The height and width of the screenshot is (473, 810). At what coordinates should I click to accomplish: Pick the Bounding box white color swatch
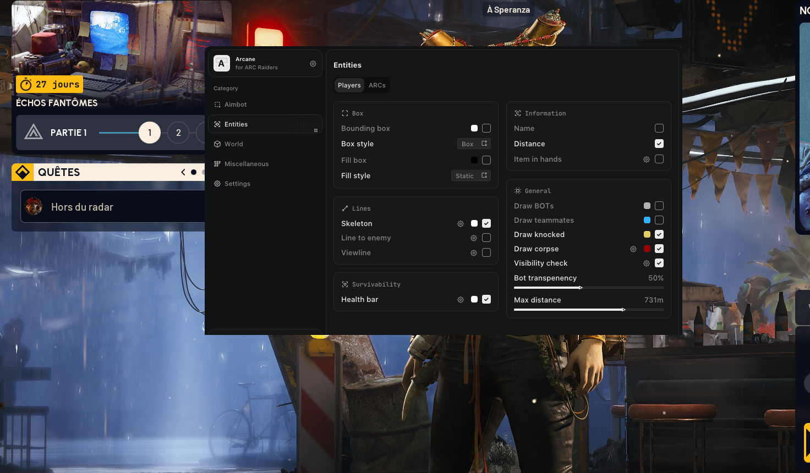[474, 128]
